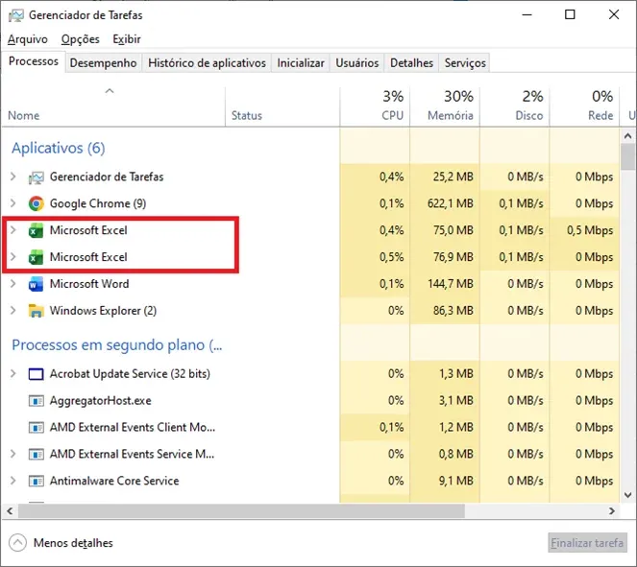Viewport: 637px width, 567px height.
Task: Sort by the Nome column header
Action: coord(113,107)
